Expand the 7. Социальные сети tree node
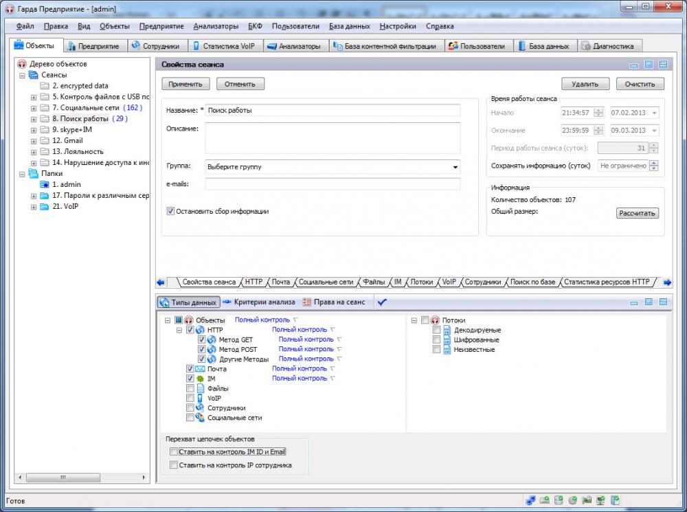The image size is (687, 512). point(34,108)
